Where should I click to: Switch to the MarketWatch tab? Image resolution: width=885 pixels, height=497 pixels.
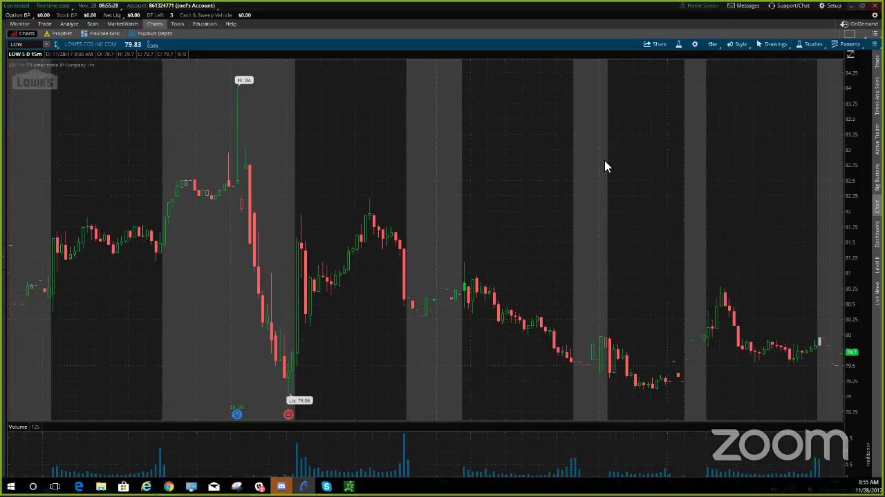[122, 23]
